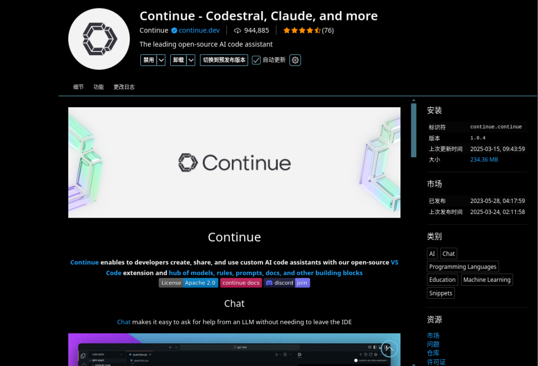Click the extension title heading
This screenshot has width=538, height=366.
click(258, 16)
